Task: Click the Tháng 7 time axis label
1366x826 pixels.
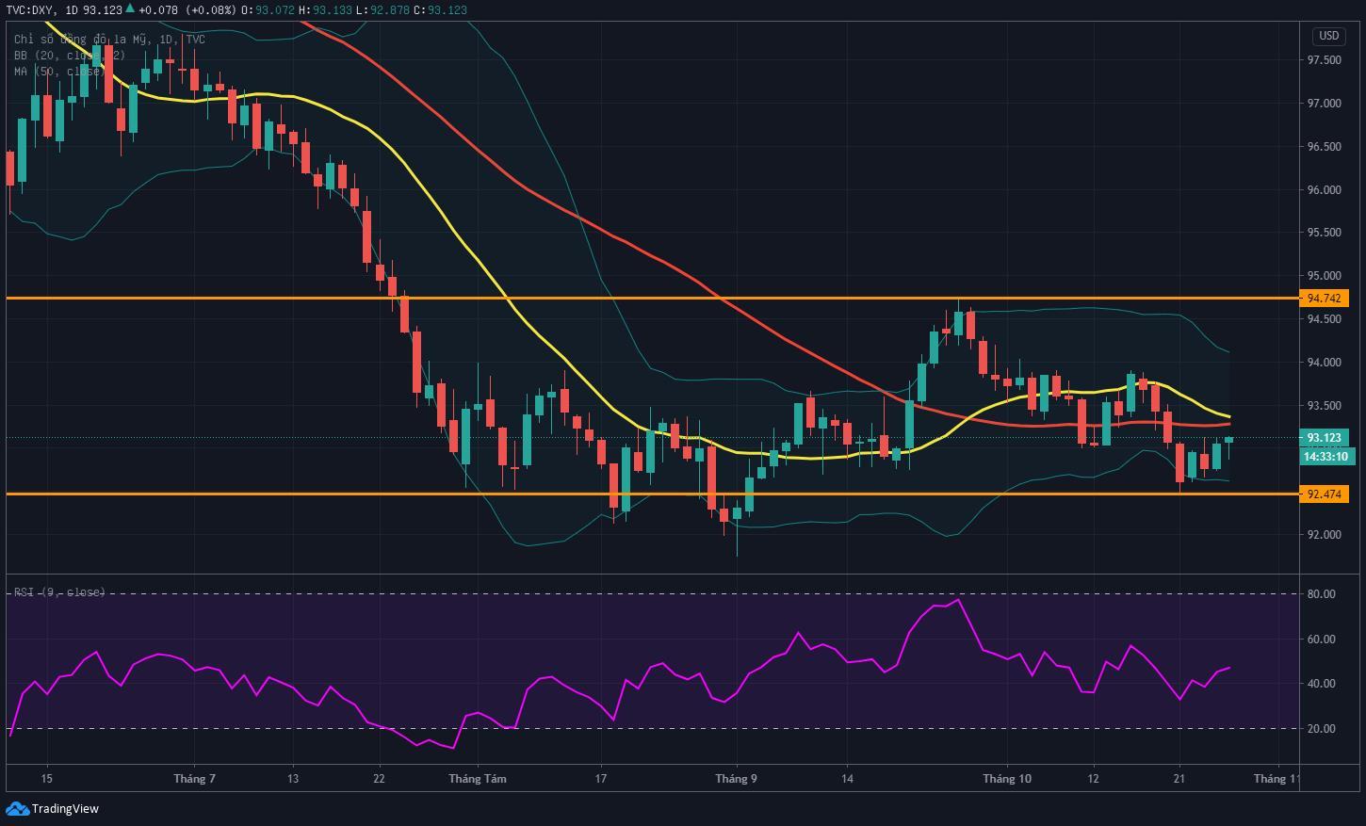Action: (x=195, y=779)
